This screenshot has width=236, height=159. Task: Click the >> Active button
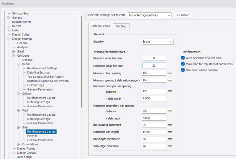[x=183, y=15]
